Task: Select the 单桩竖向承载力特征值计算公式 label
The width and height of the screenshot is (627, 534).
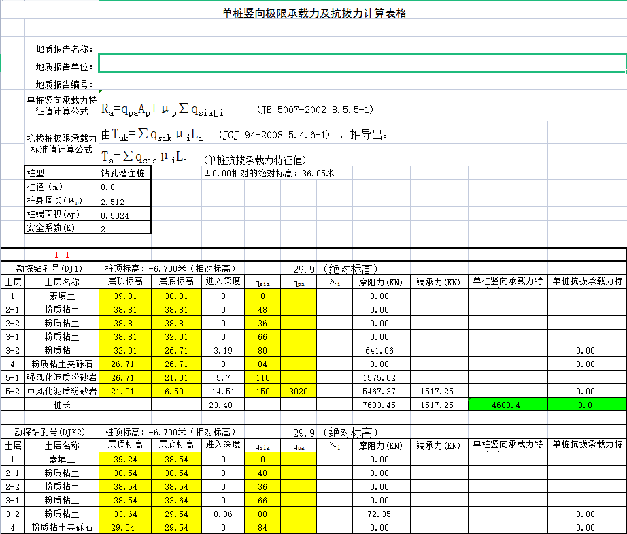Action: click(x=62, y=106)
